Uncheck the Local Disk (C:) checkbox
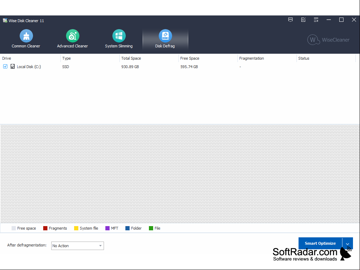Image resolution: width=360 pixels, height=270 pixels. (5, 66)
